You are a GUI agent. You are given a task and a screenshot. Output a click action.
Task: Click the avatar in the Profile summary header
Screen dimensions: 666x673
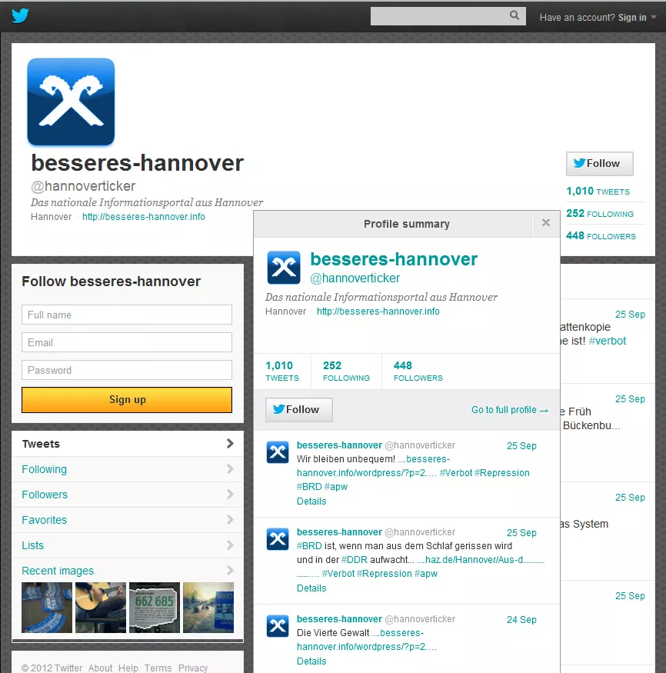tap(284, 268)
